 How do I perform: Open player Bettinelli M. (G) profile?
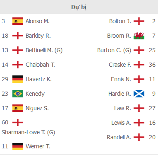[x=44, y=50]
